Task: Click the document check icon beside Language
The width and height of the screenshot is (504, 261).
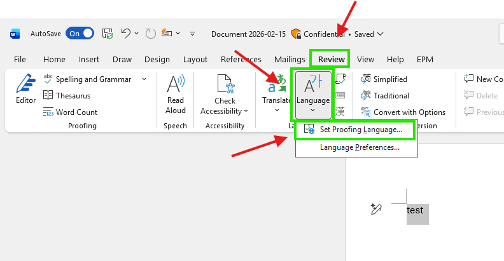Action: pos(340,79)
